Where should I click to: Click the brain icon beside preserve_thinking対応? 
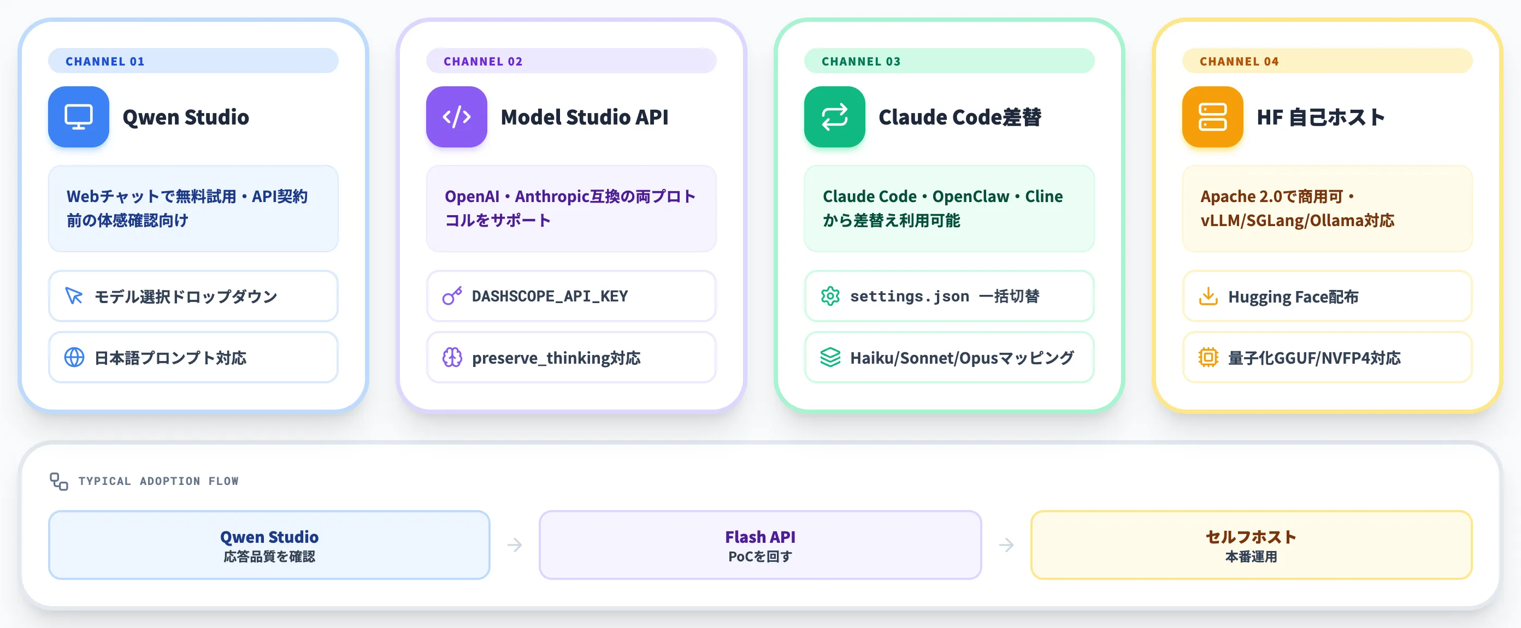452,357
